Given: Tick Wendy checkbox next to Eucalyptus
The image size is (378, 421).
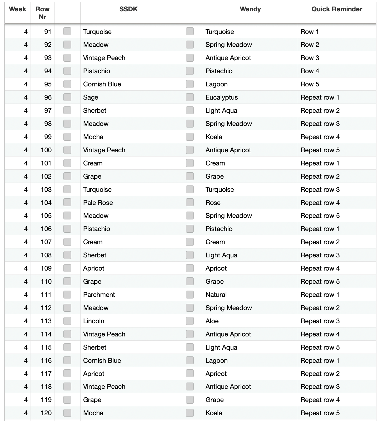Looking at the screenshot, I should click(x=190, y=97).
